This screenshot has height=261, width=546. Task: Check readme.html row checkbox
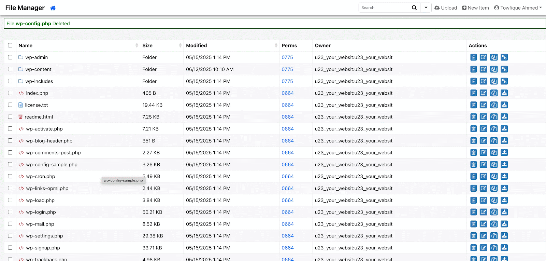pos(10,117)
